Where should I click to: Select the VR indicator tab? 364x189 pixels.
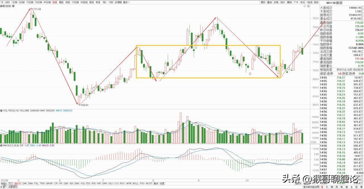pyautogui.click(x=60, y=184)
